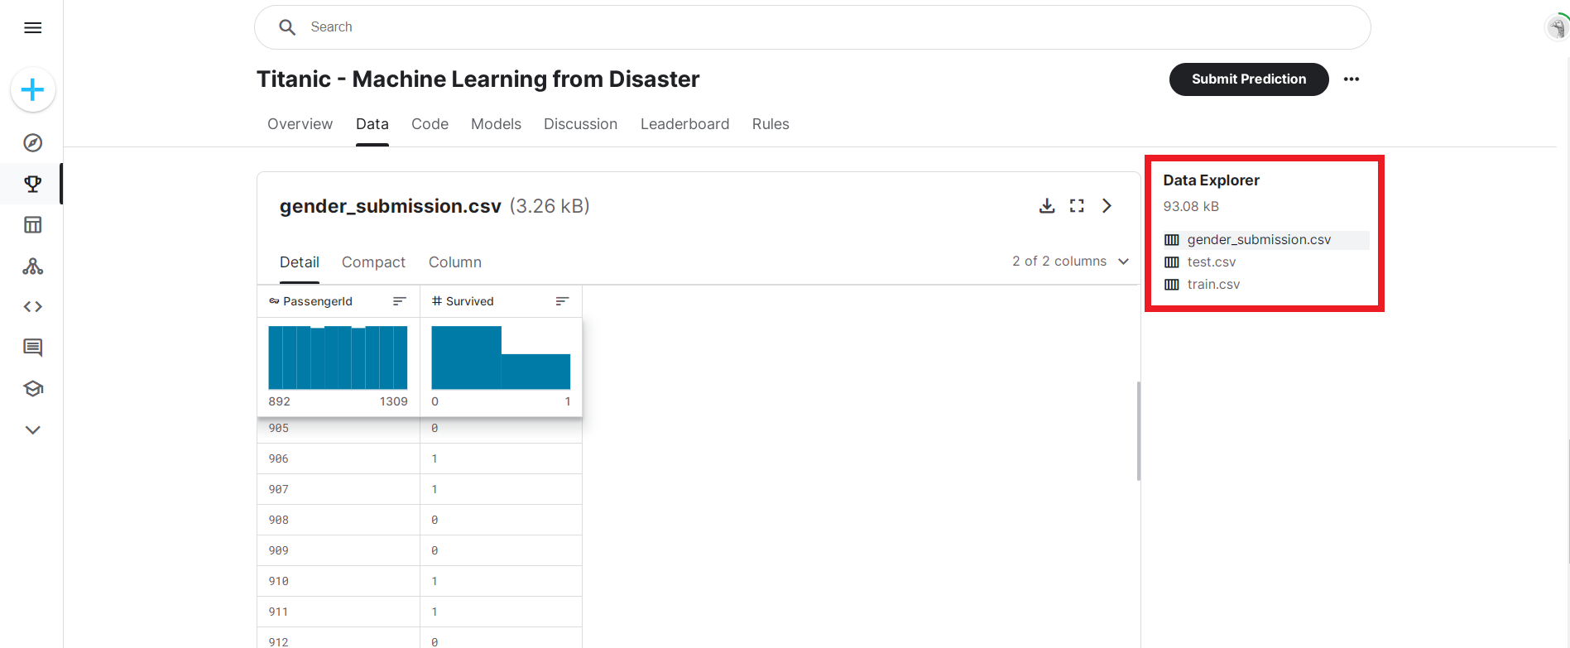Click PassengerId cell 910
This screenshot has width=1570, height=648.
tap(338, 581)
